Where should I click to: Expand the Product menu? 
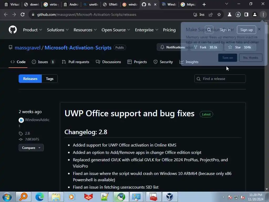tap(32, 30)
